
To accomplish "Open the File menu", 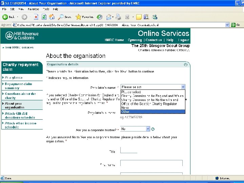I will 4,9.
